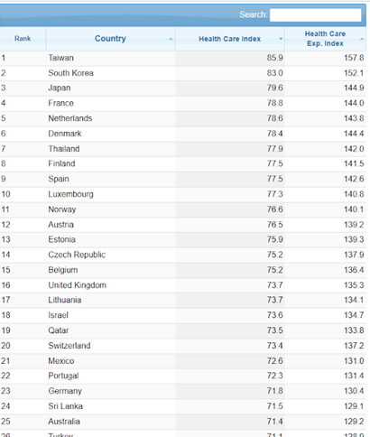The height and width of the screenshot is (437, 370).
Task: Sort by Country column header text
Action: coord(110,39)
